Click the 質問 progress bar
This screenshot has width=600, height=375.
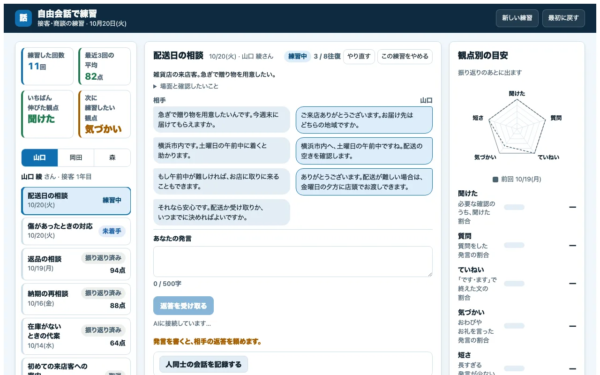[514, 245]
